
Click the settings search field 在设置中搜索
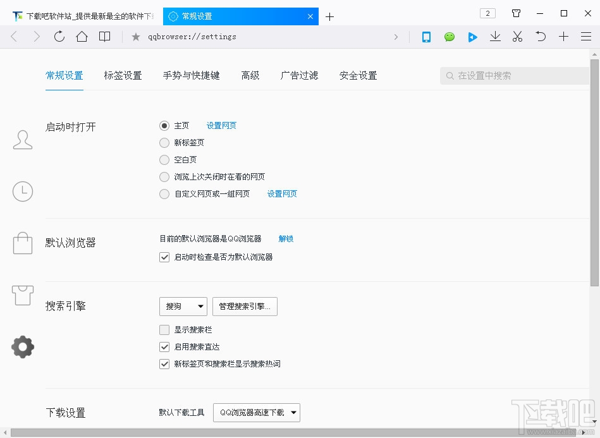(514, 75)
